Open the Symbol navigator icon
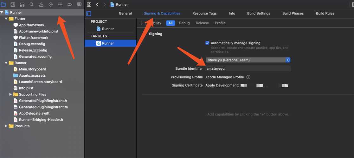 point(22,4)
